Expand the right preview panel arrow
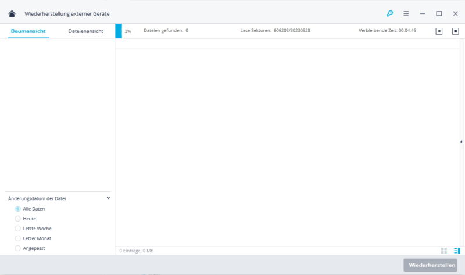Viewport: 465px width, 275px height. click(461, 142)
